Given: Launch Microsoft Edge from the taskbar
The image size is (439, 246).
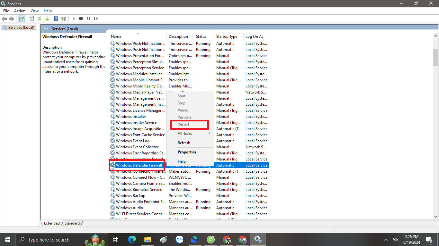Looking at the screenshot, I should pos(132,240).
